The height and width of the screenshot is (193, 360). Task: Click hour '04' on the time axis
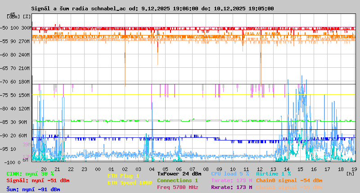tap(152, 169)
